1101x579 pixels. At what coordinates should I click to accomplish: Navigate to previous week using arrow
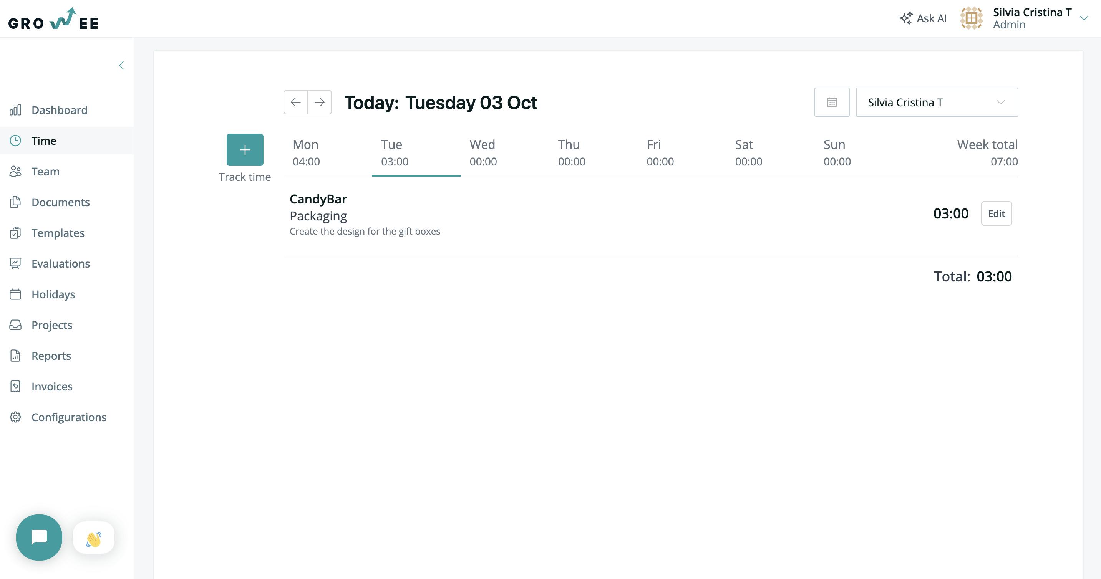click(296, 102)
